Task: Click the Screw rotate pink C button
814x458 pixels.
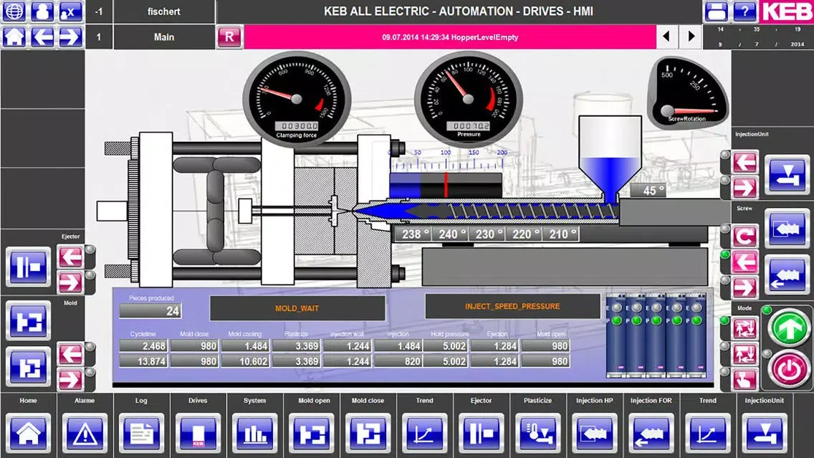Action: (745, 237)
